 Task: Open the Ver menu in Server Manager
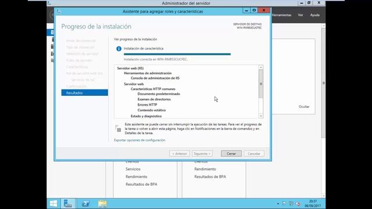click(x=301, y=15)
